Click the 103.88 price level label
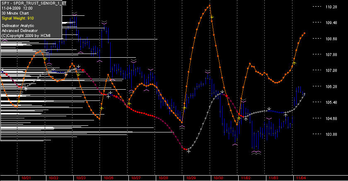 point(331,135)
